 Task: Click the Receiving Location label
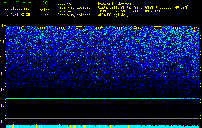[x=75, y=7]
